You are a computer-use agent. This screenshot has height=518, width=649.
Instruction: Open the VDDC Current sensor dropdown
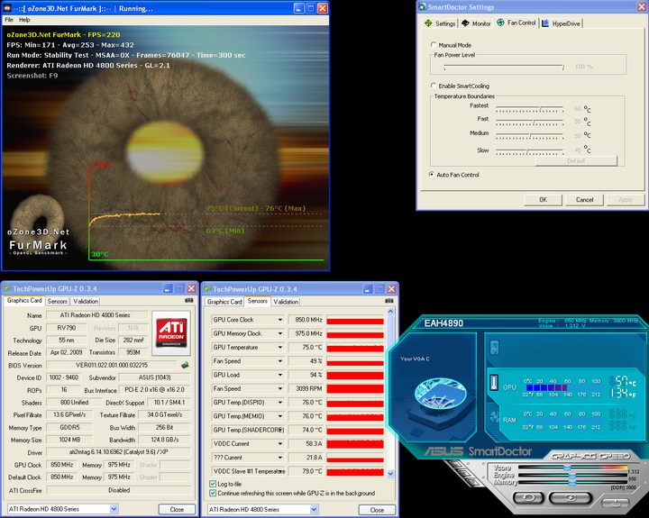click(x=280, y=443)
